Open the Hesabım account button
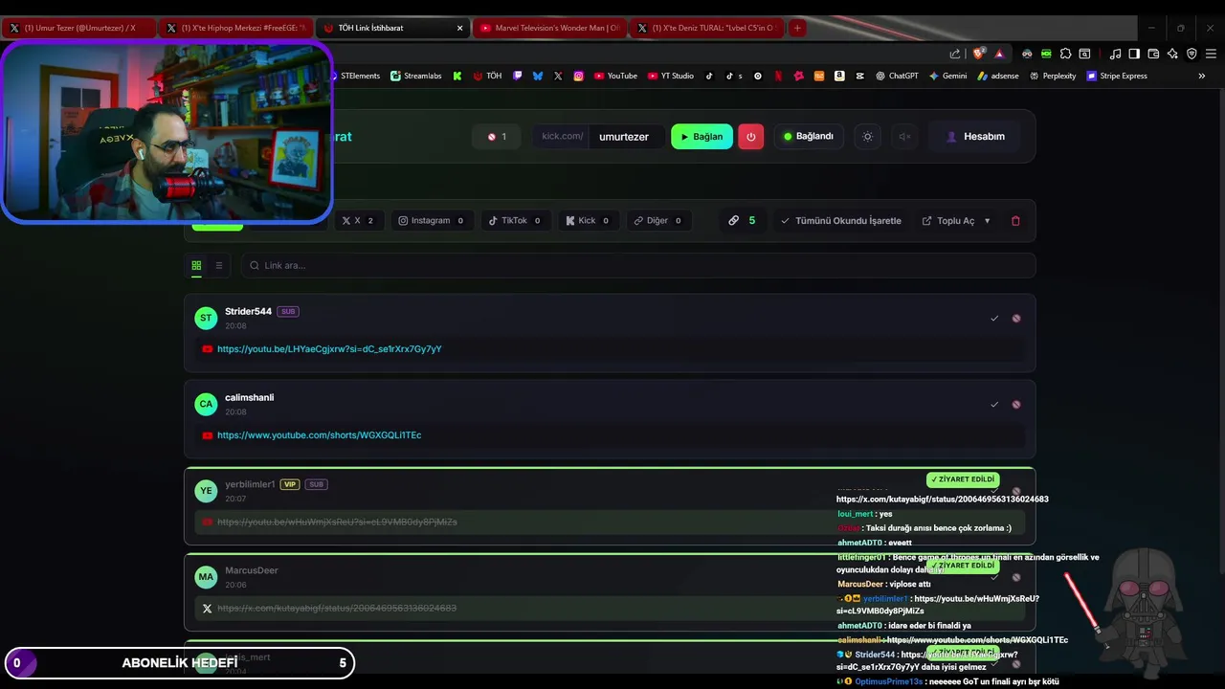The height and width of the screenshot is (689, 1225). pyautogui.click(x=975, y=137)
